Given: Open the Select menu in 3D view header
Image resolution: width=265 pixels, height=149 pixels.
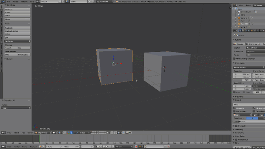Looking at the screenshot, I should pos(17,133).
